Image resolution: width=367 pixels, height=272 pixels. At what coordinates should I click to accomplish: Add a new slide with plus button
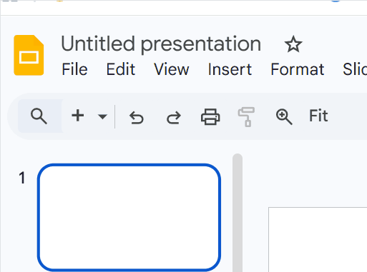pos(78,116)
